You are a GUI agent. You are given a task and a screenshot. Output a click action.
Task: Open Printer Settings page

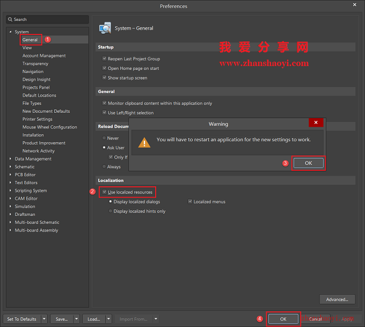click(38, 119)
